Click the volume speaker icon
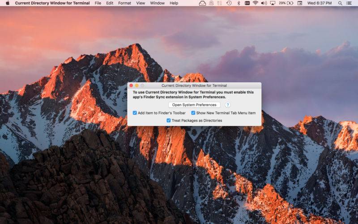 tap(264, 3)
